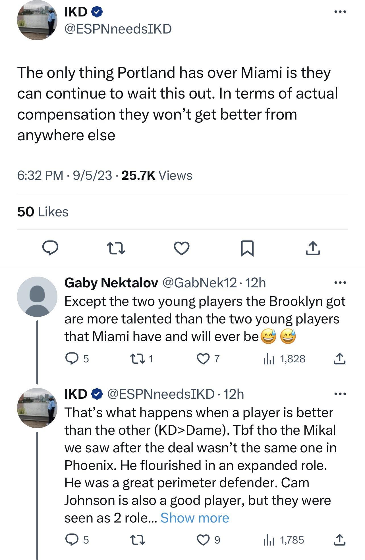Open Gaby Nektalov's default avatar

tap(37, 297)
